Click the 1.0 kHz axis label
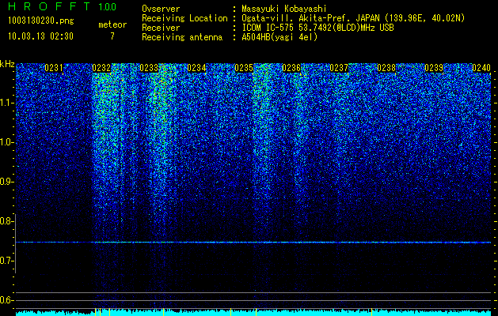 click(6, 142)
